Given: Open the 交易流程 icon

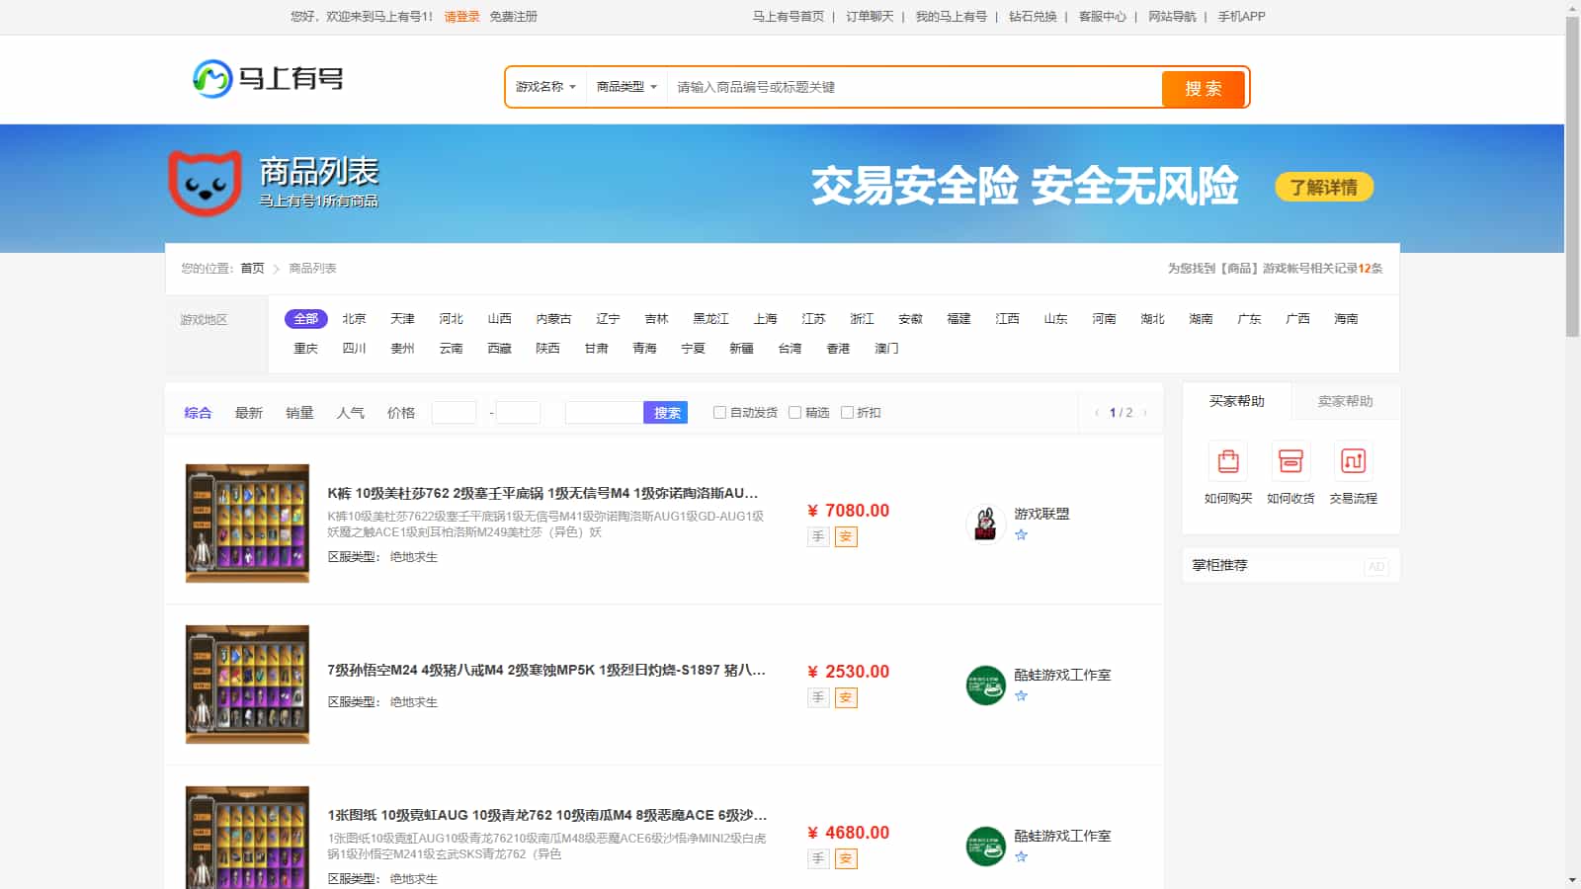Looking at the screenshot, I should [1353, 461].
